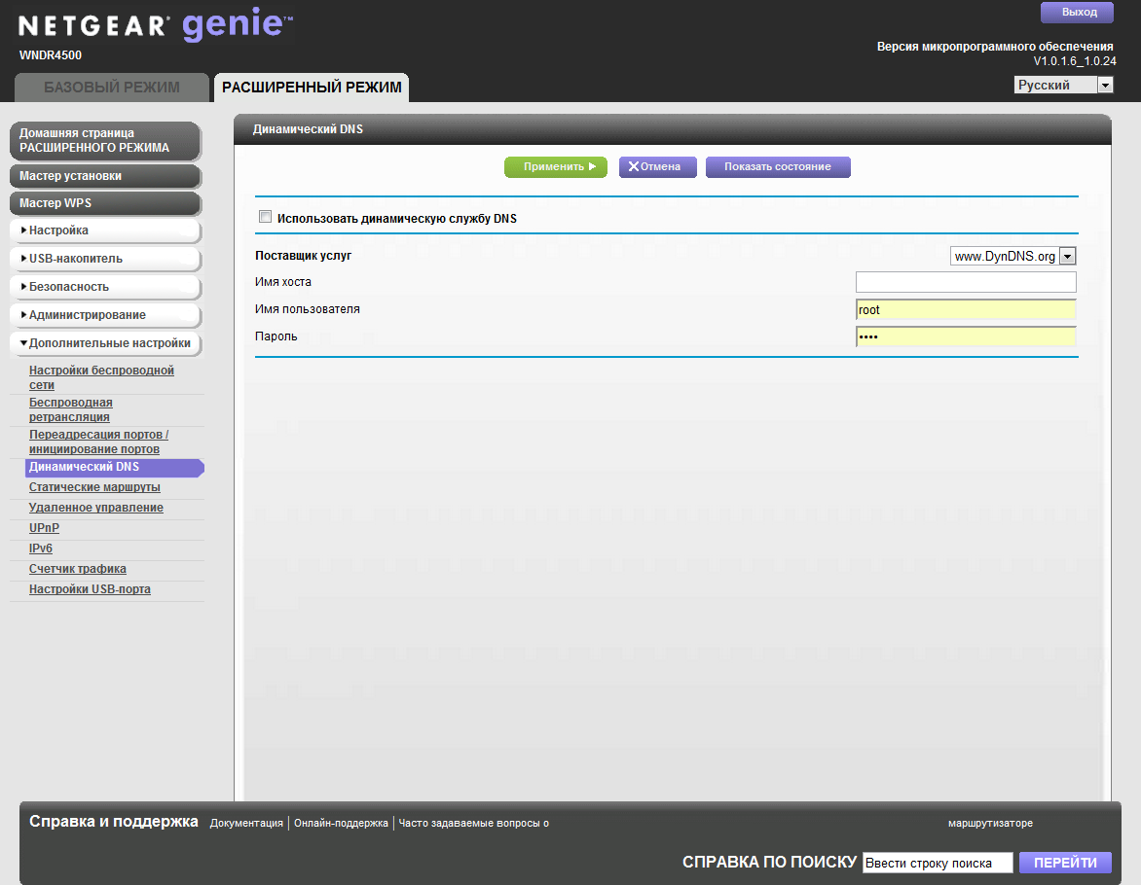Viewport: 1141px width, 885px height.
Task: Switch to the БАЗОВЫЙ РЕЖИМ tab
Action: 112,88
